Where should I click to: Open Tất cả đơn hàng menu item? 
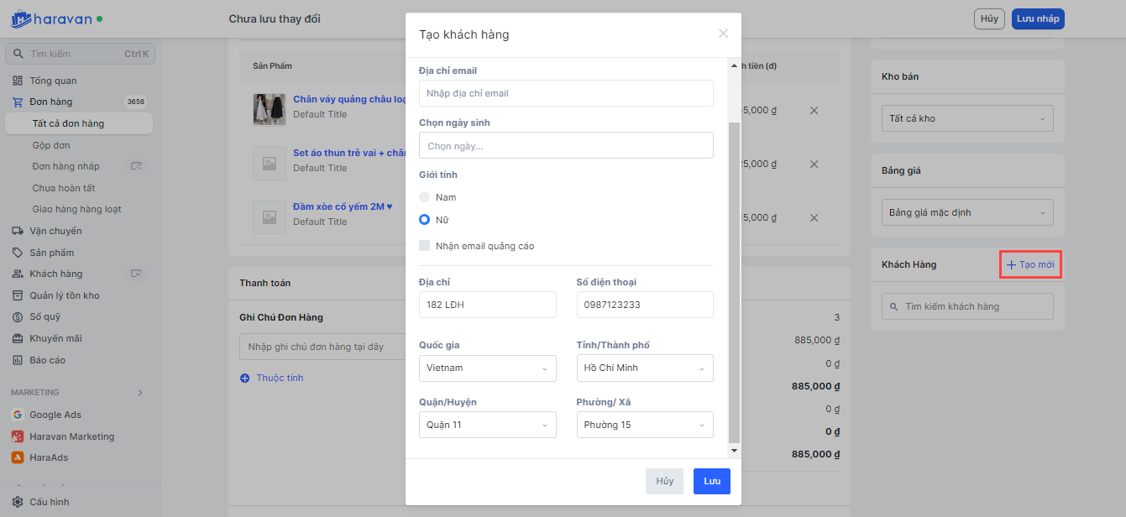coord(68,123)
